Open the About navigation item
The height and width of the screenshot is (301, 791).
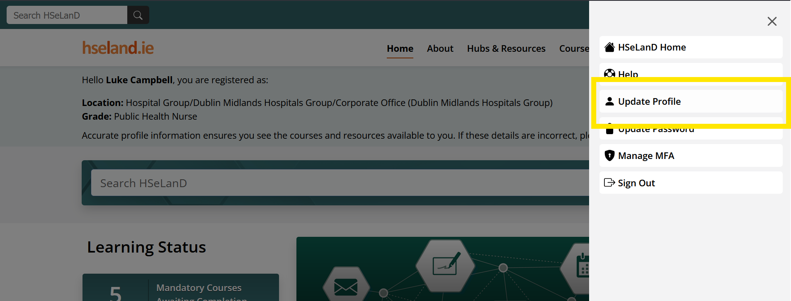[x=440, y=48]
